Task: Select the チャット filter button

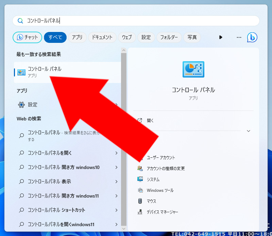Action: pyautogui.click(x=28, y=37)
